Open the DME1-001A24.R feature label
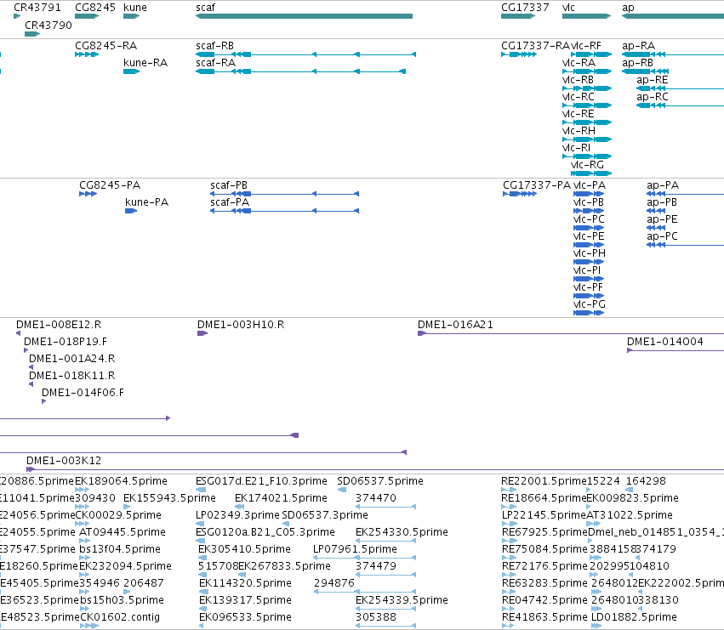This screenshot has height=630, width=724. (x=72, y=359)
